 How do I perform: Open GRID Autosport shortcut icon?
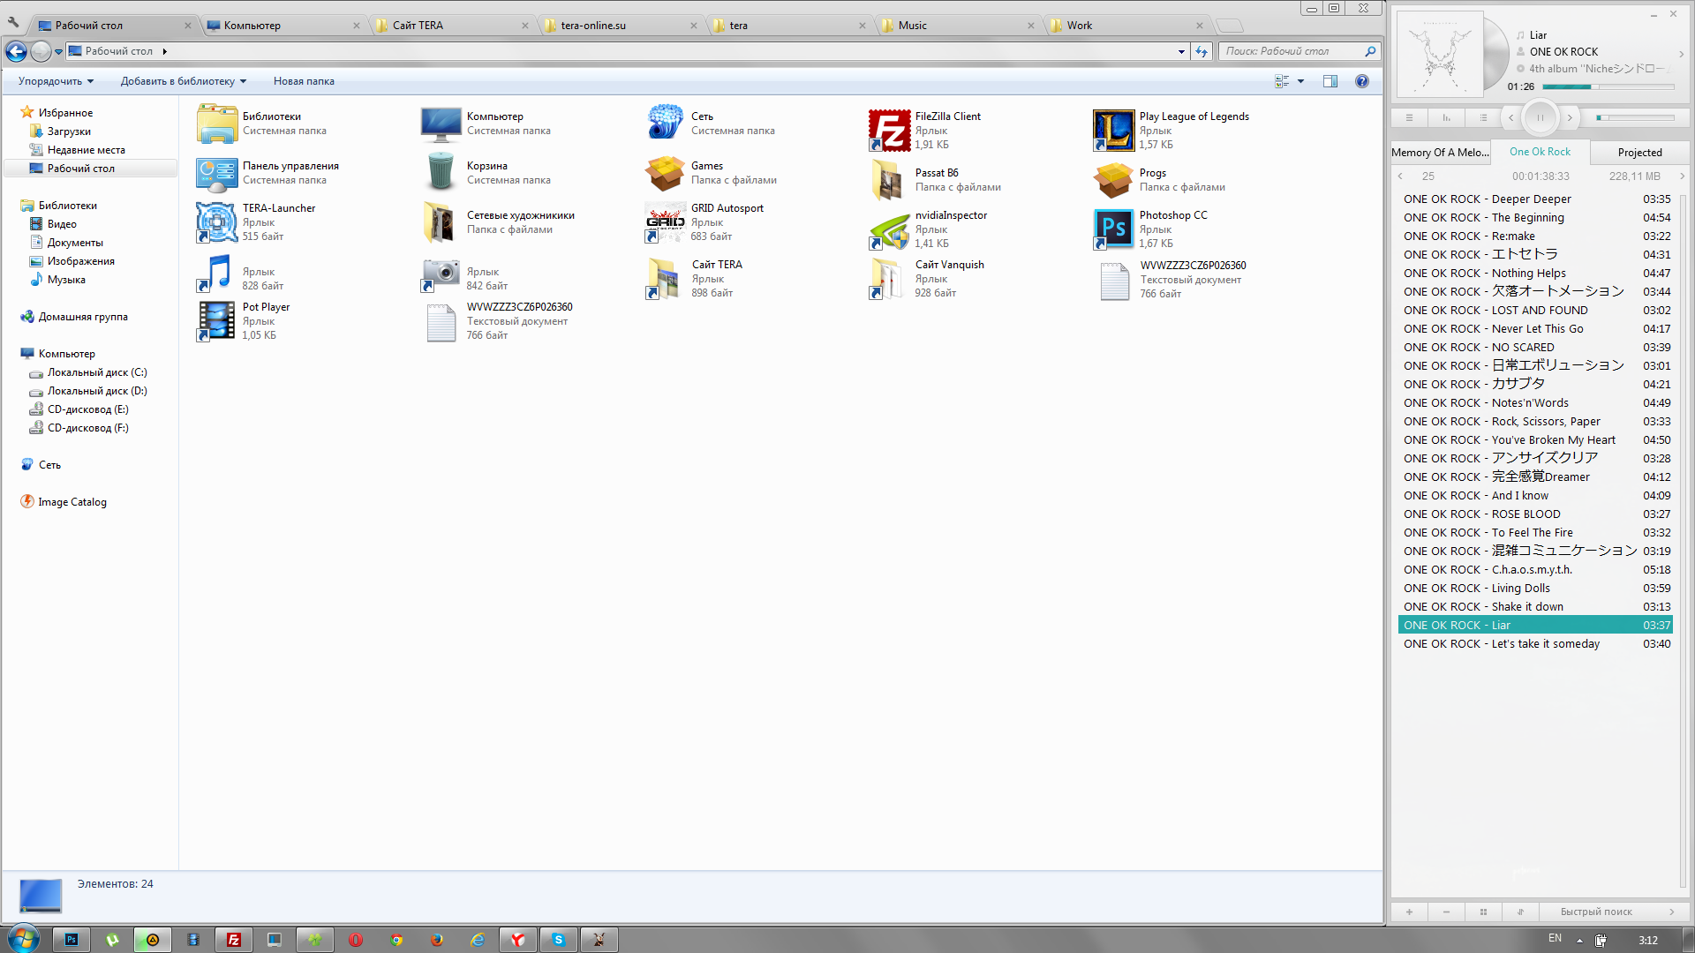665,222
